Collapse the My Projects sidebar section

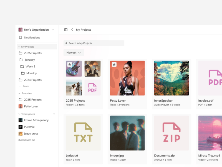[19, 47]
